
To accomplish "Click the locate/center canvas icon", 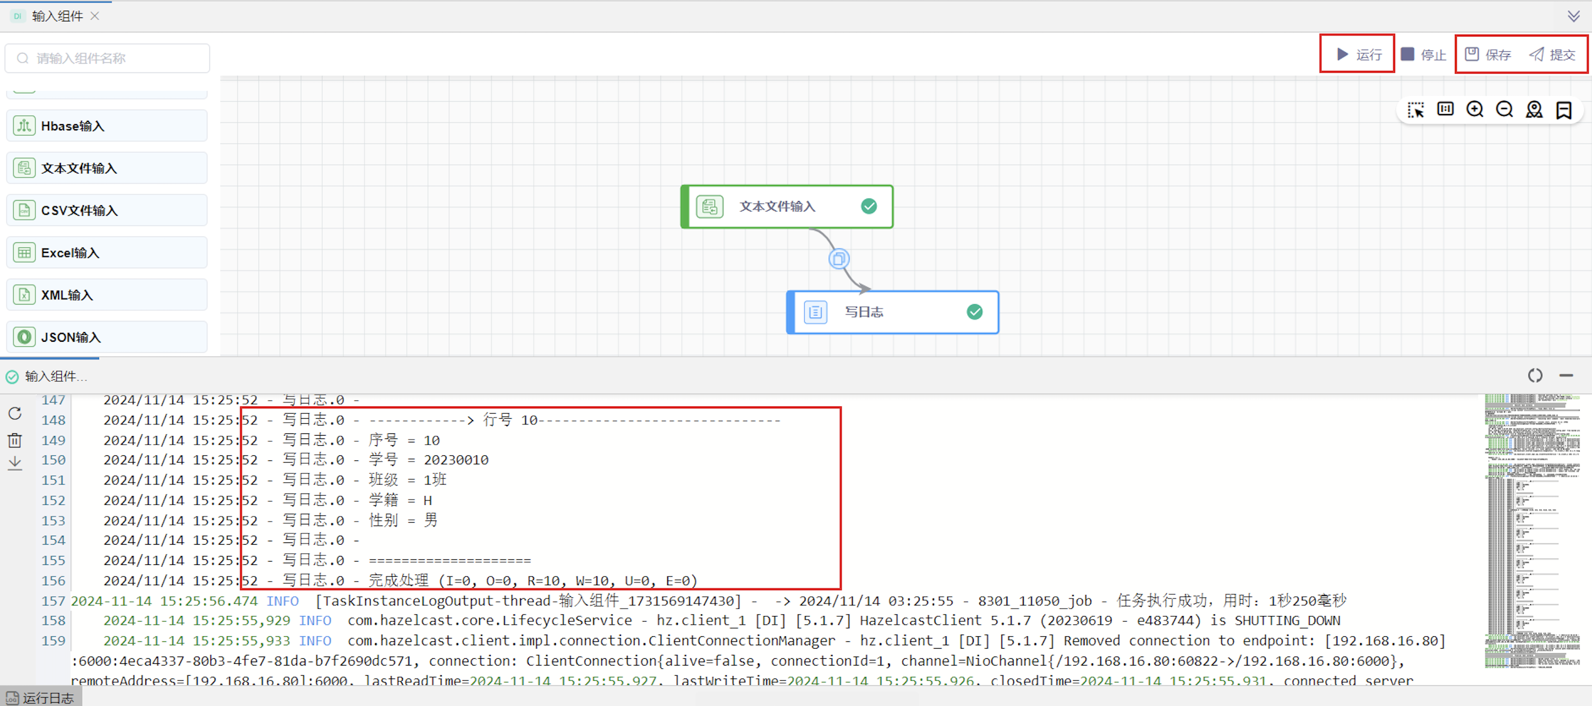I will point(1534,109).
